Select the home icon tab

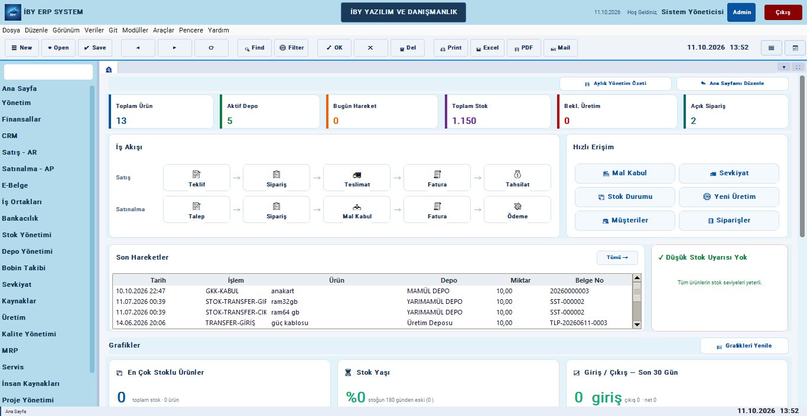109,69
